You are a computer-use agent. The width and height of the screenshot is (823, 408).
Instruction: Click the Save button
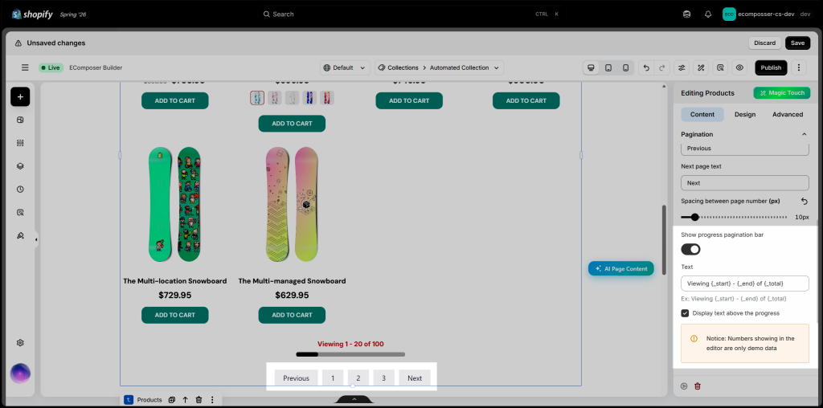pyautogui.click(x=797, y=43)
